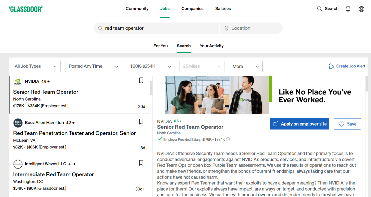Switch to the Your Activity tab
The height and width of the screenshot is (197, 371).
point(212,46)
